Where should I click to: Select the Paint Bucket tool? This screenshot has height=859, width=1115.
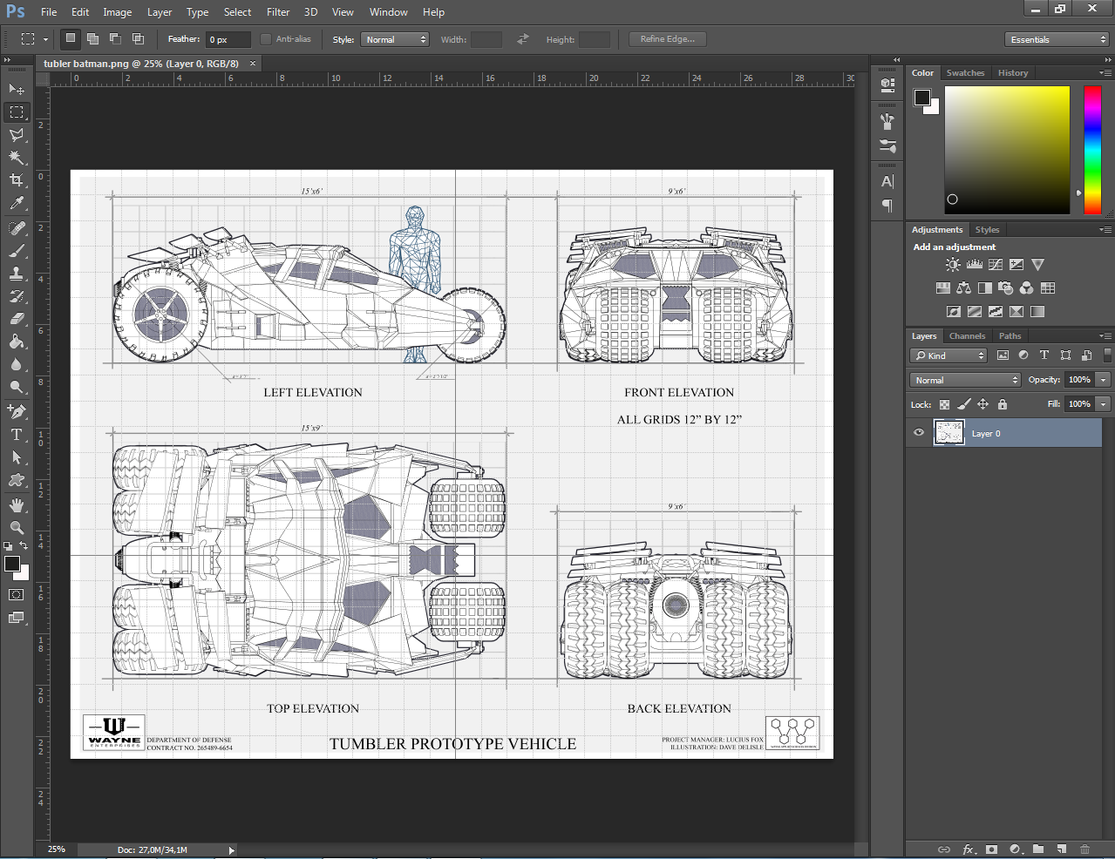16,341
